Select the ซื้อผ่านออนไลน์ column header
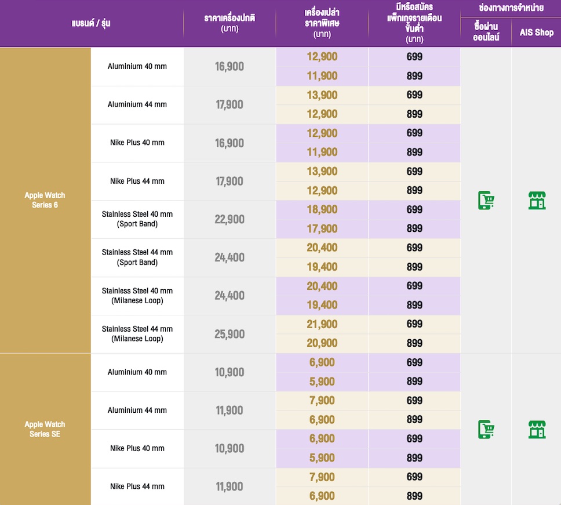The image size is (561, 505). pyautogui.click(x=486, y=32)
